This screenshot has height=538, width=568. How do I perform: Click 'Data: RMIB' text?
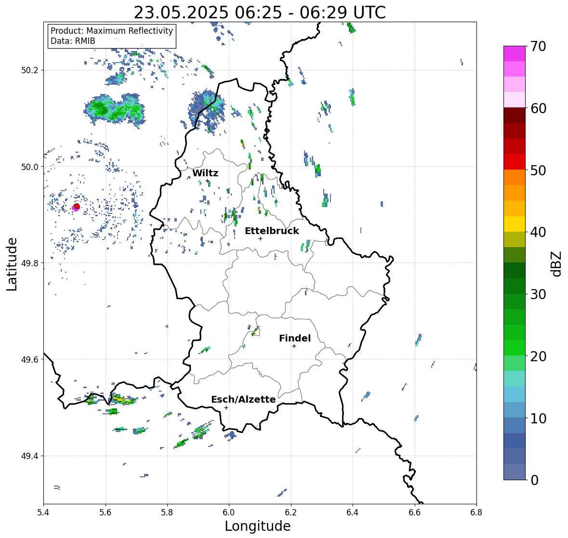click(x=73, y=41)
